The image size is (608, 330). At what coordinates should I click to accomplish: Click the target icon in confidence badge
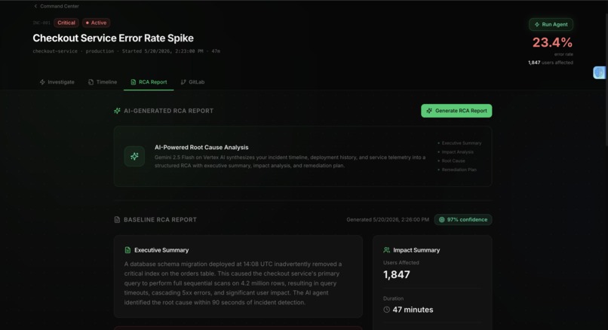pyautogui.click(x=441, y=219)
